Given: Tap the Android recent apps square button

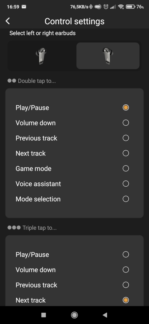Looking at the screenshot, I should (44, 315).
